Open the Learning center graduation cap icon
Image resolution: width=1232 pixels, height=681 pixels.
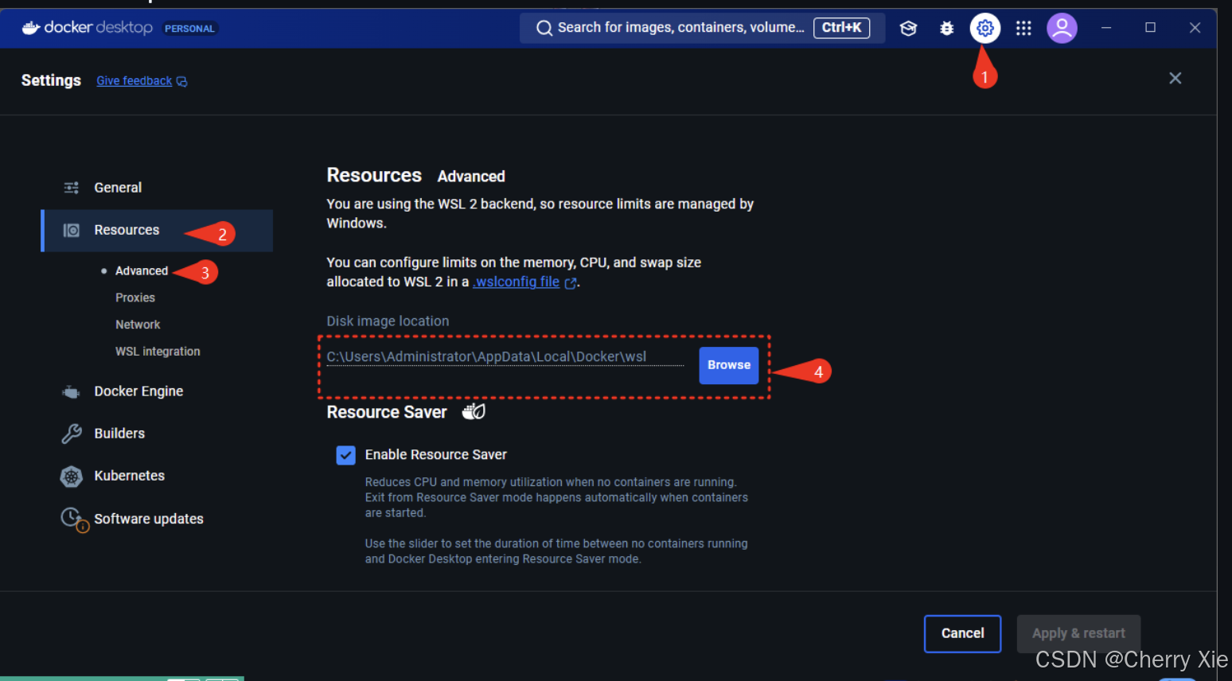(x=908, y=29)
